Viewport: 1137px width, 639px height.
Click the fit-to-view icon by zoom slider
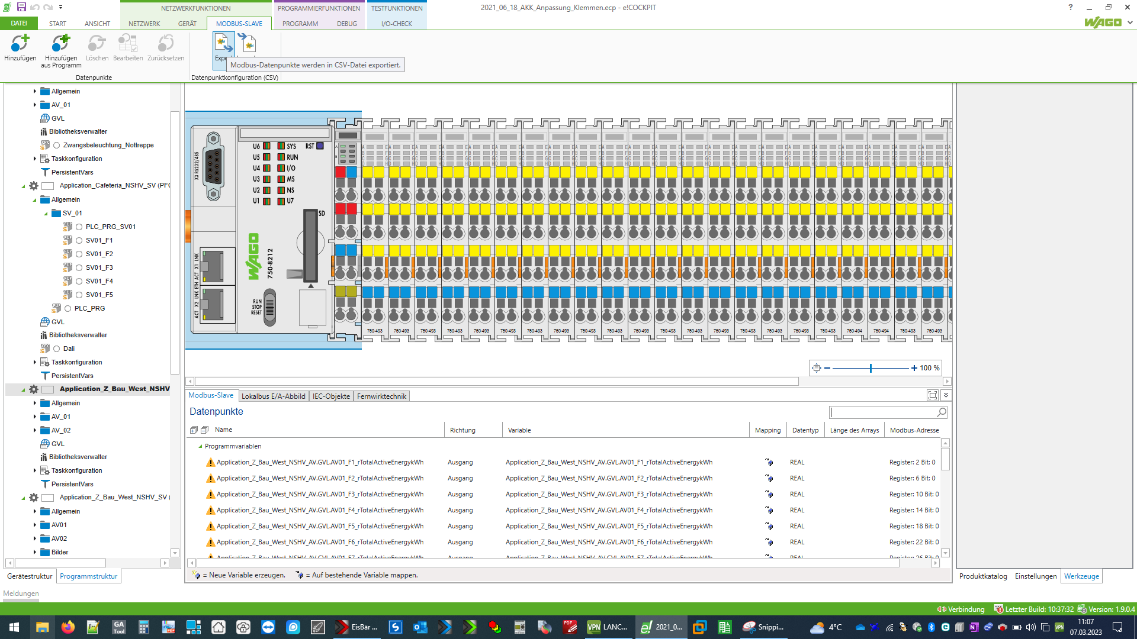(817, 368)
